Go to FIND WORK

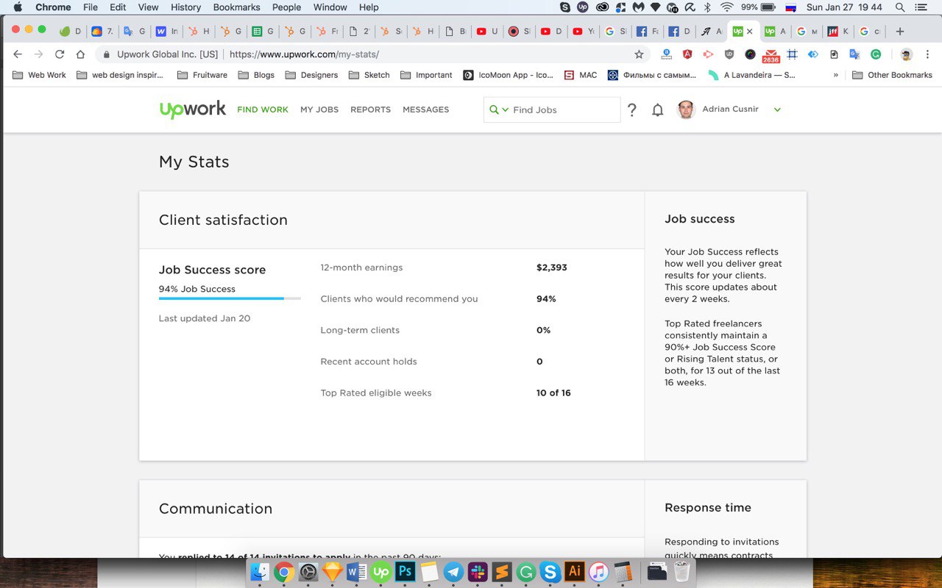point(263,110)
